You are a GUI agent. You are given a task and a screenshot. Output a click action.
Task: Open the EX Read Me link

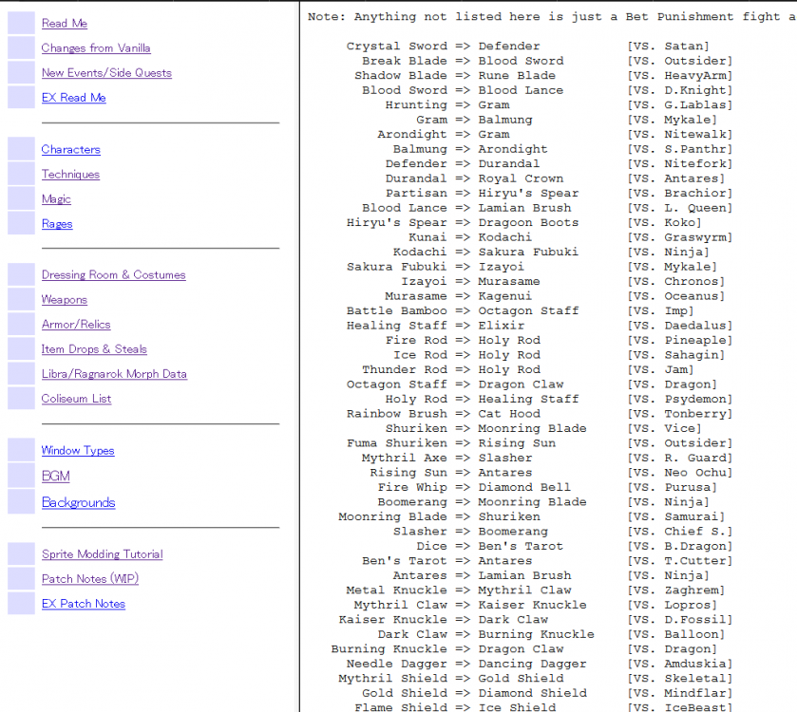[74, 98]
